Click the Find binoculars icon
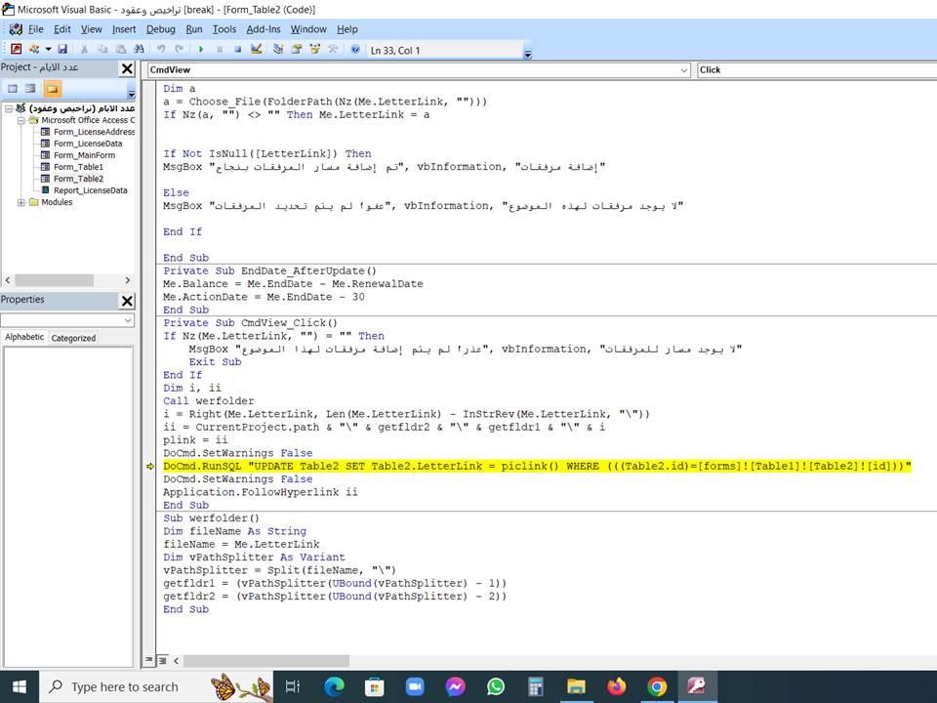This screenshot has height=703, width=937. click(x=139, y=49)
